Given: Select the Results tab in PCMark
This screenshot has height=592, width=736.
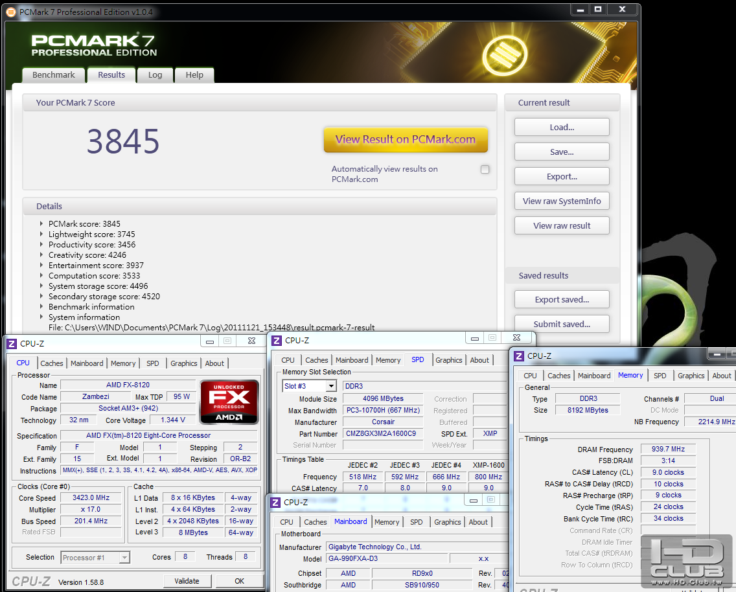Looking at the screenshot, I should point(111,75).
